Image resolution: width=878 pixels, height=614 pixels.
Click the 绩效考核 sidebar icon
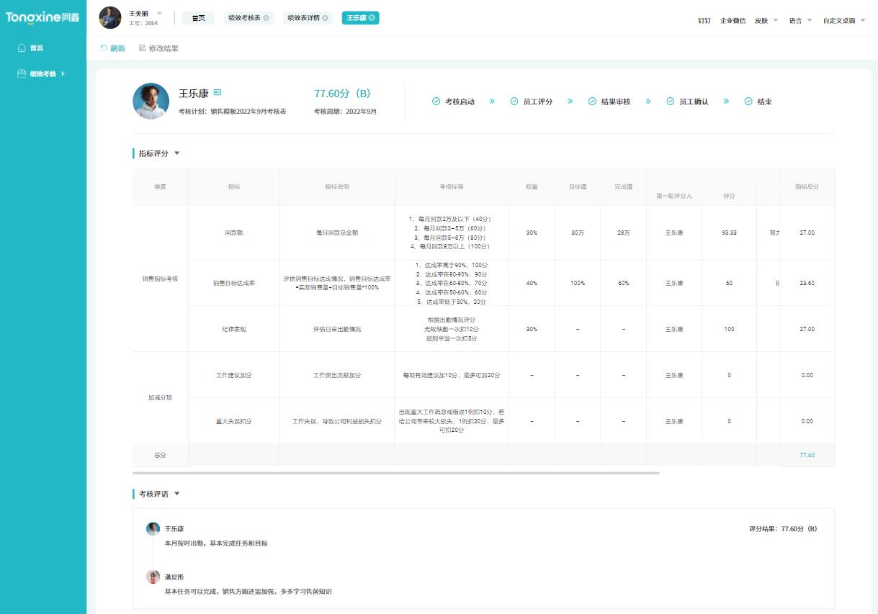22,73
